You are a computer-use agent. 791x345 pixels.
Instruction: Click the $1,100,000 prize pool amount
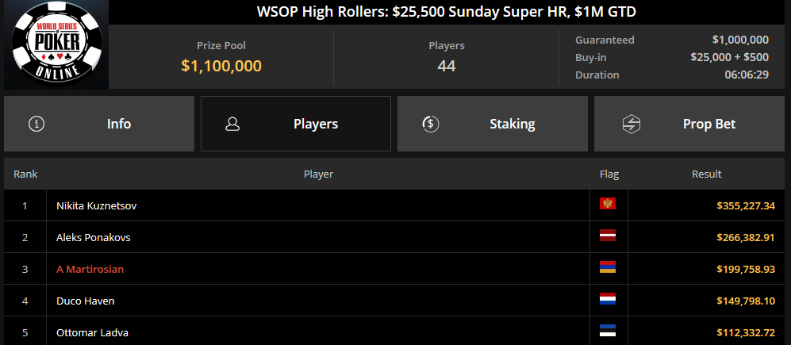pos(221,66)
